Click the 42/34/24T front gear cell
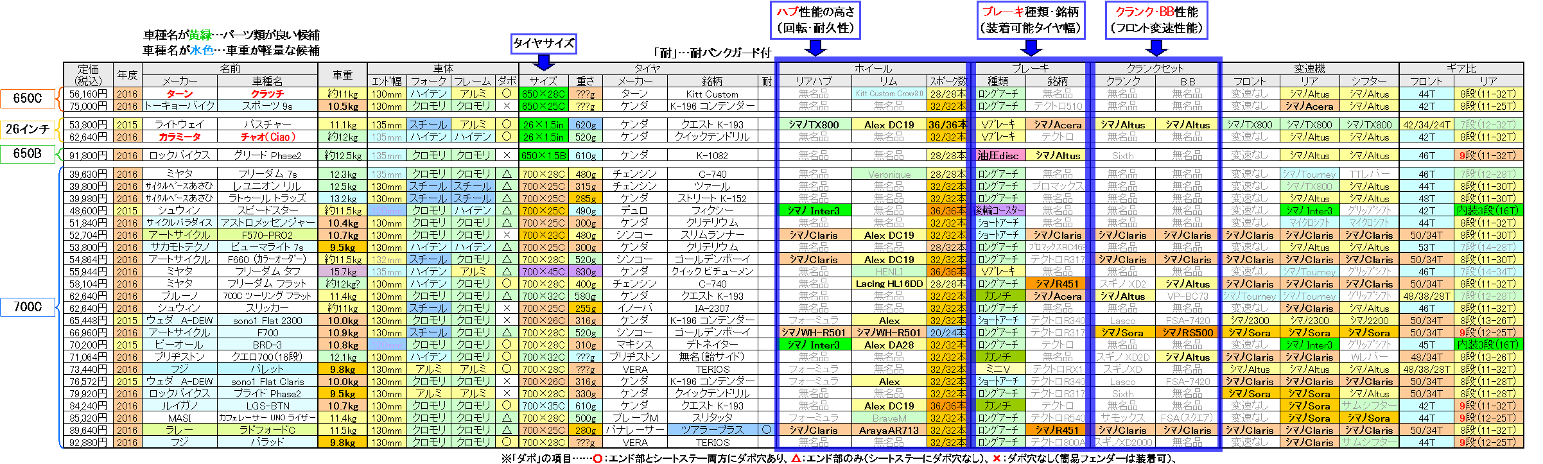The image size is (1543, 464). click(x=1426, y=125)
